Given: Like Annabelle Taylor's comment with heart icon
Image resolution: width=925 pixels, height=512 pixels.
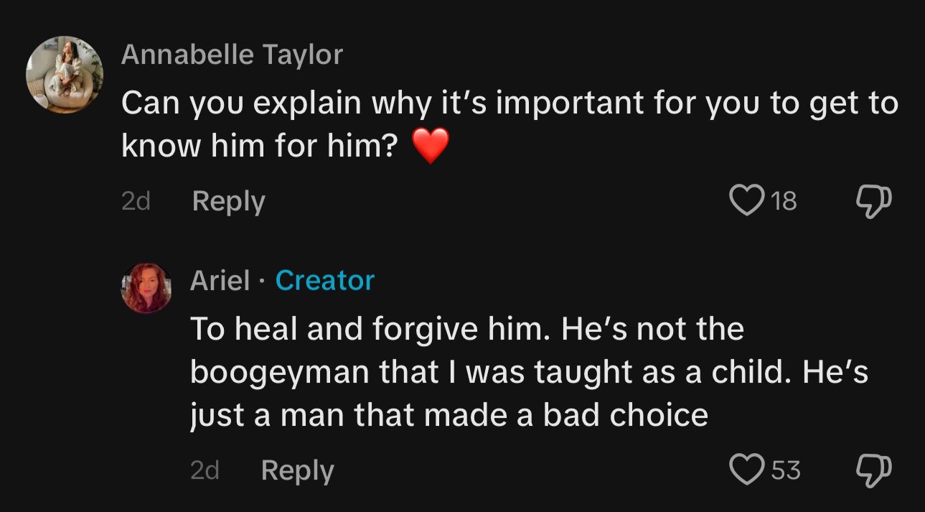Looking at the screenshot, I should 747,200.
